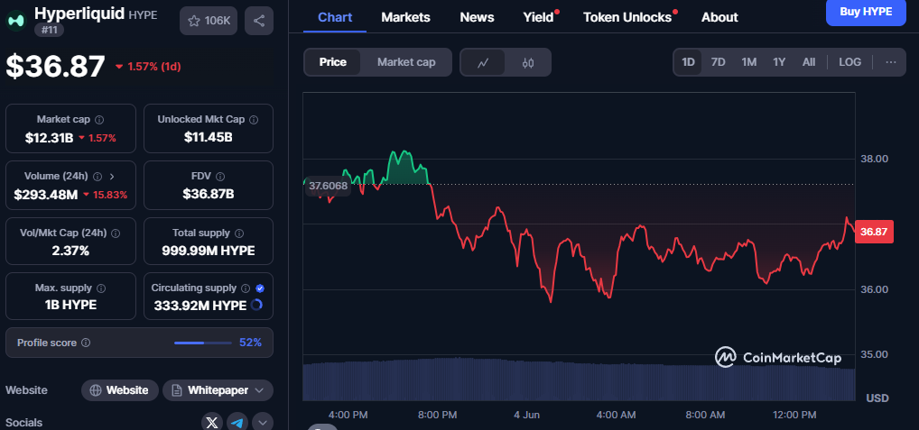Show Market cap info tooltip icon
The image size is (919, 430).
pos(99,119)
